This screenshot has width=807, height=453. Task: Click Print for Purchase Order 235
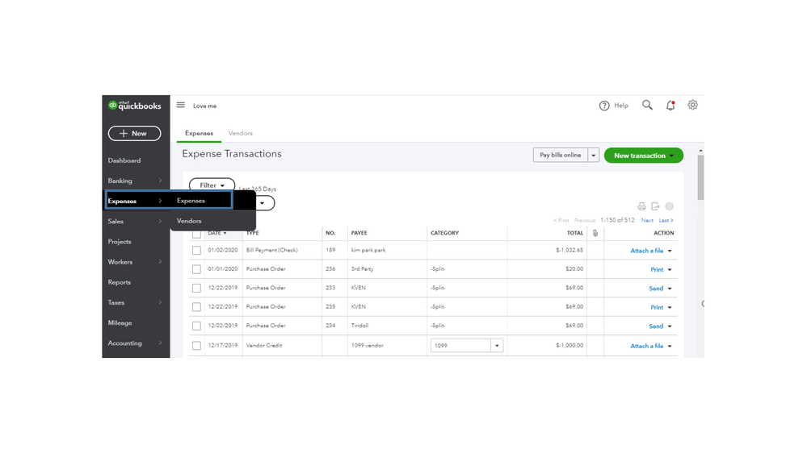pyautogui.click(x=657, y=308)
